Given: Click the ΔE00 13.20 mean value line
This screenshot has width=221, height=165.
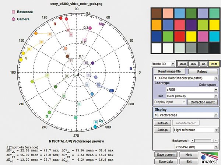Looking at the screenshot, I should [60, 160].
